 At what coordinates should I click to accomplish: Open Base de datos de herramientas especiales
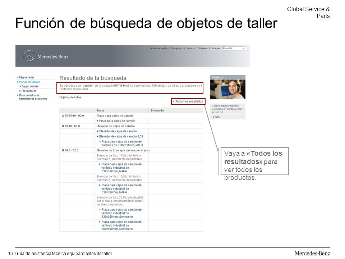(x=33, y=97)
